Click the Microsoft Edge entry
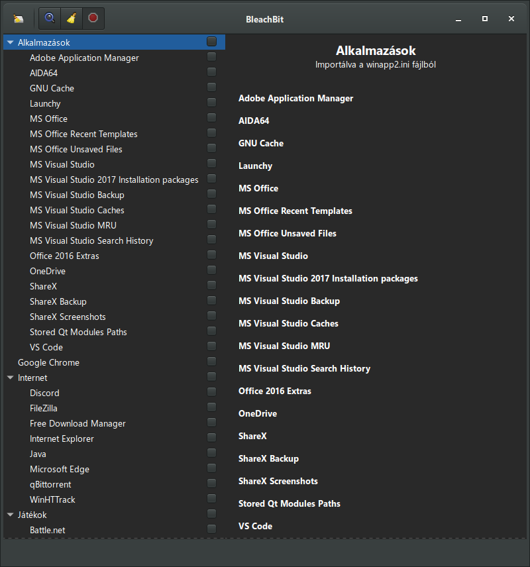The image size is (530, 567). [60, 469]
